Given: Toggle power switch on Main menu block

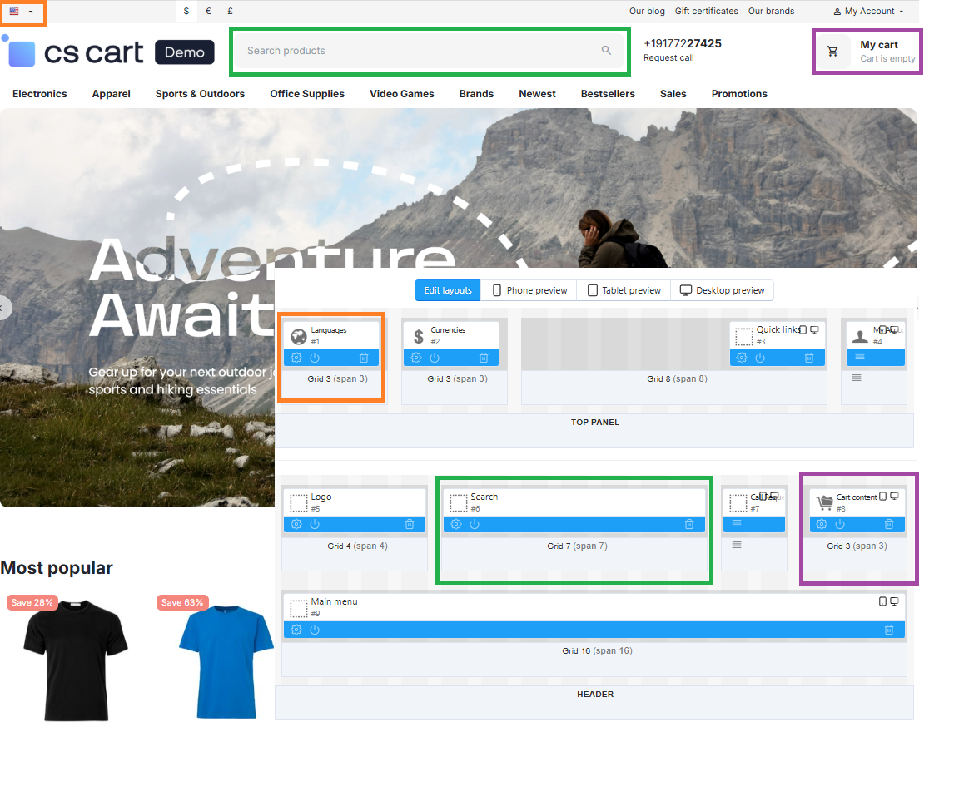Looking at the screenshot, I should (315, 630).
